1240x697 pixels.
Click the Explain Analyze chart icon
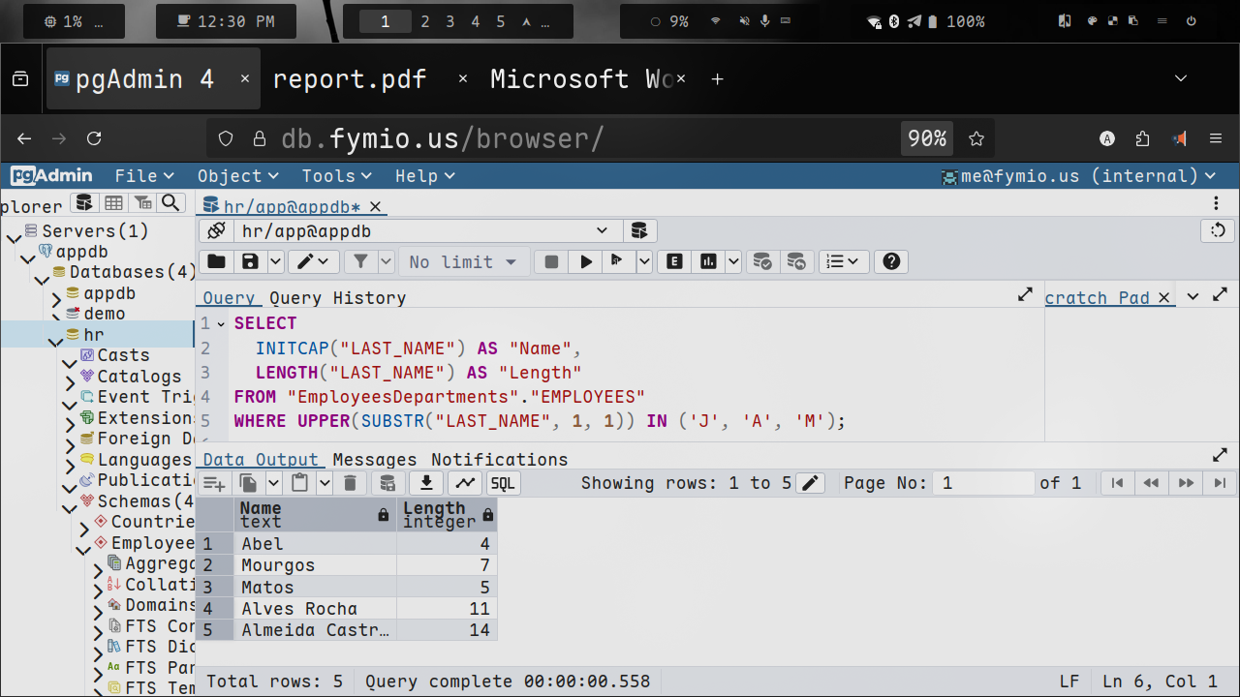pyautogui.click(x=709, y=261)
